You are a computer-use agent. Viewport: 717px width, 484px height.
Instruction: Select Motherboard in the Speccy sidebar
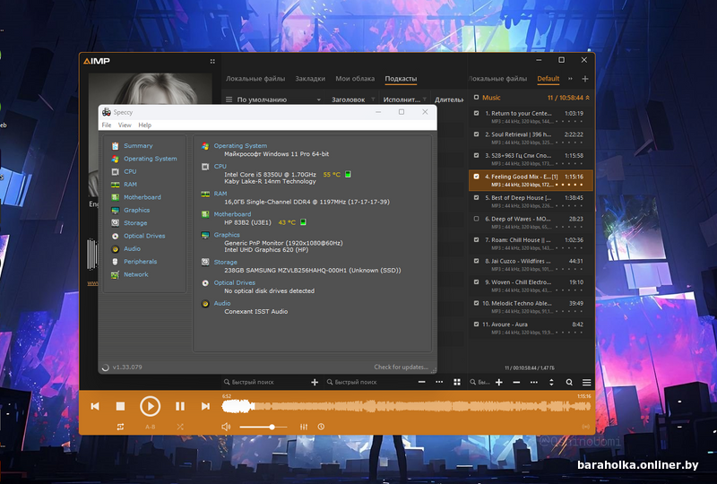(143, 197)
